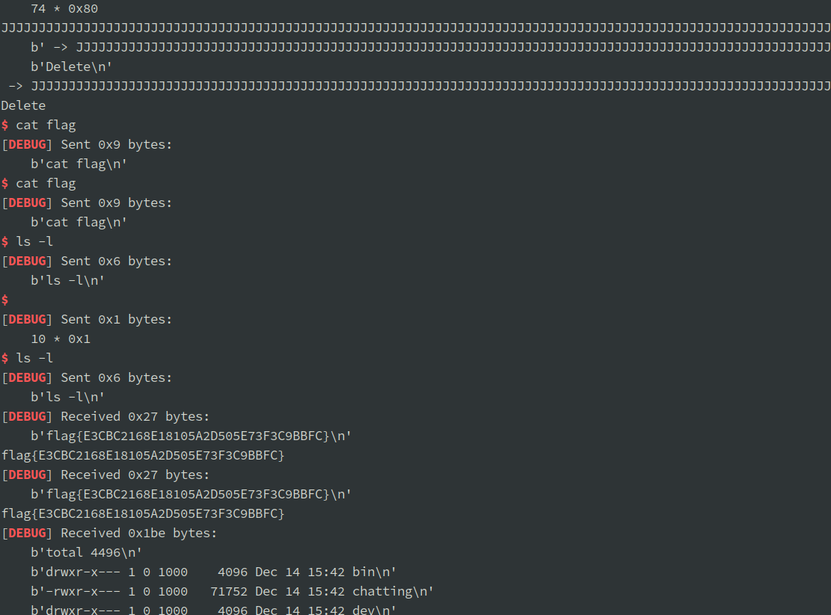Screen dimensions: 831x615
Task: Click the 'total 4496' output line
Action: point(86,552)
